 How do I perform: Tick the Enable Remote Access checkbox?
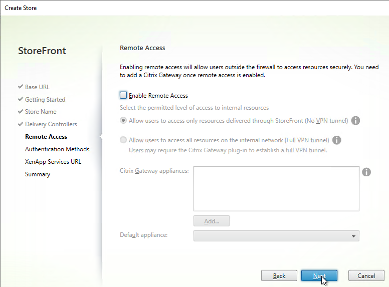[x=123, y=95]
